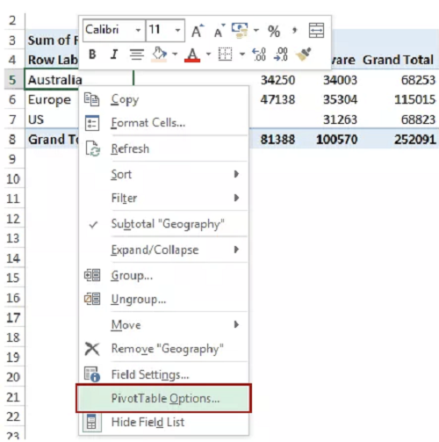Open the Borders dropdown arrow
The image size is (439, 442).
click(x=242, y=54)
